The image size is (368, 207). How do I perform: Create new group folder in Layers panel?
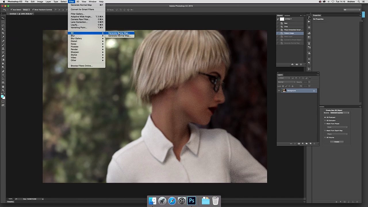(x=306, y=143)
